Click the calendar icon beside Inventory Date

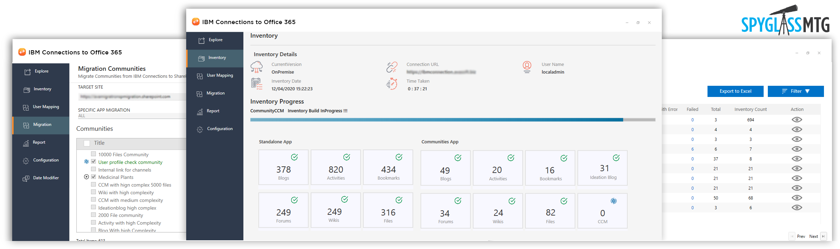[x=257, y=84]
